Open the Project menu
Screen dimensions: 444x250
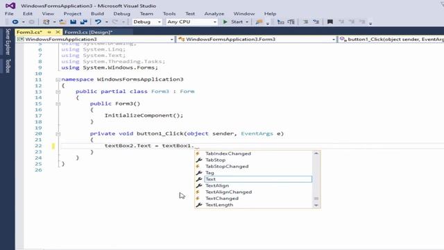72,14
